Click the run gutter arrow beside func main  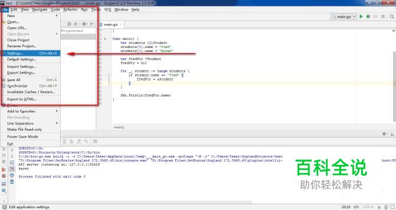[x=105, y=39]
